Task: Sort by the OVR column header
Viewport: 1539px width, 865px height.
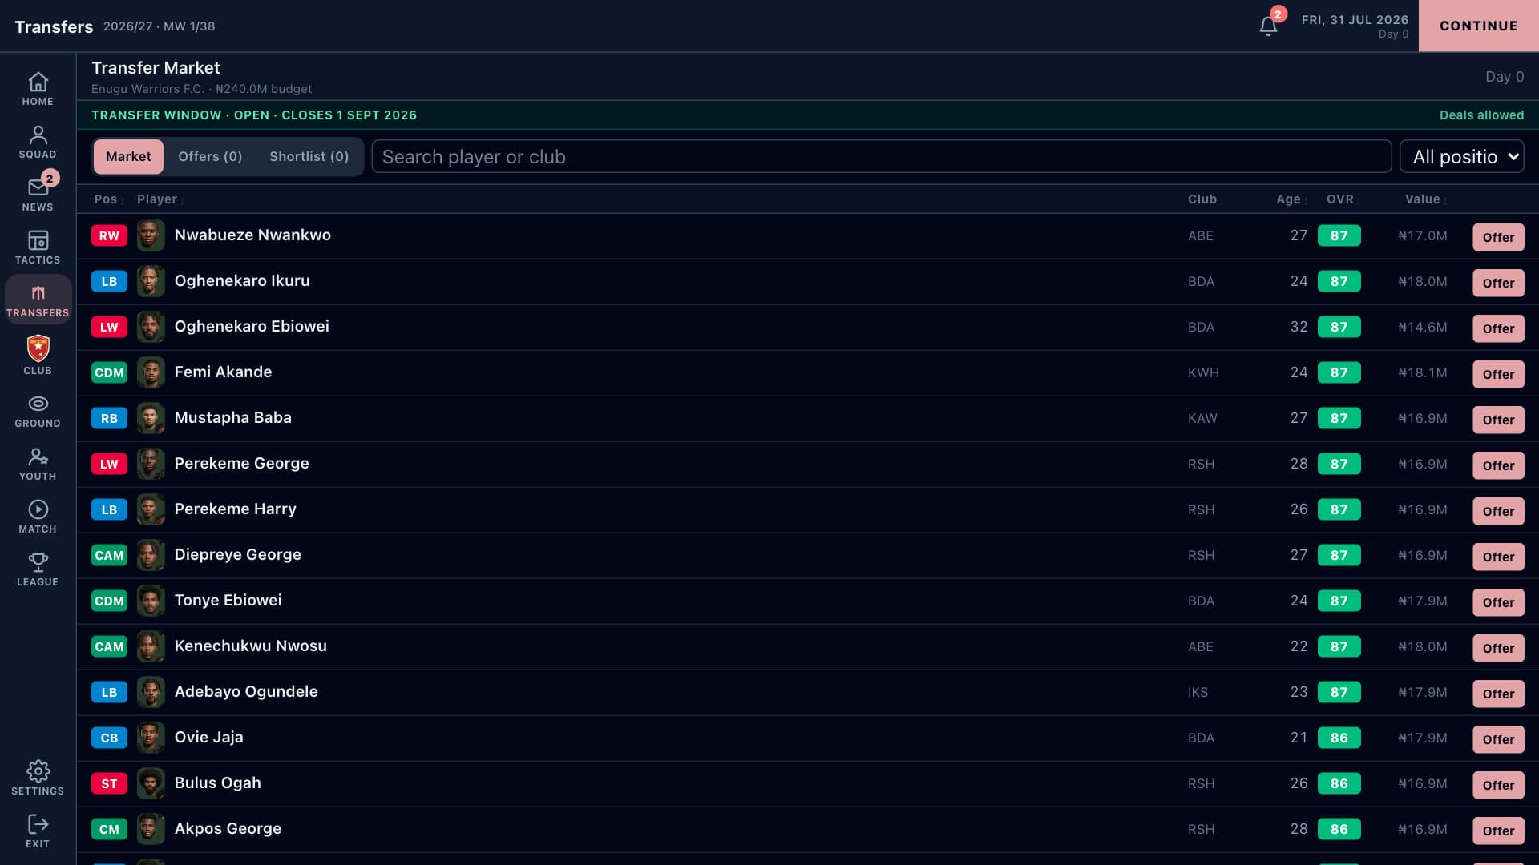Action: pos(1342,199)
